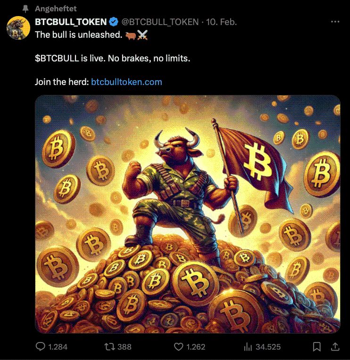350x360 pixels.
Task: Open the post via 10. Feb. timestamp
Action: [x=221, y=22]
